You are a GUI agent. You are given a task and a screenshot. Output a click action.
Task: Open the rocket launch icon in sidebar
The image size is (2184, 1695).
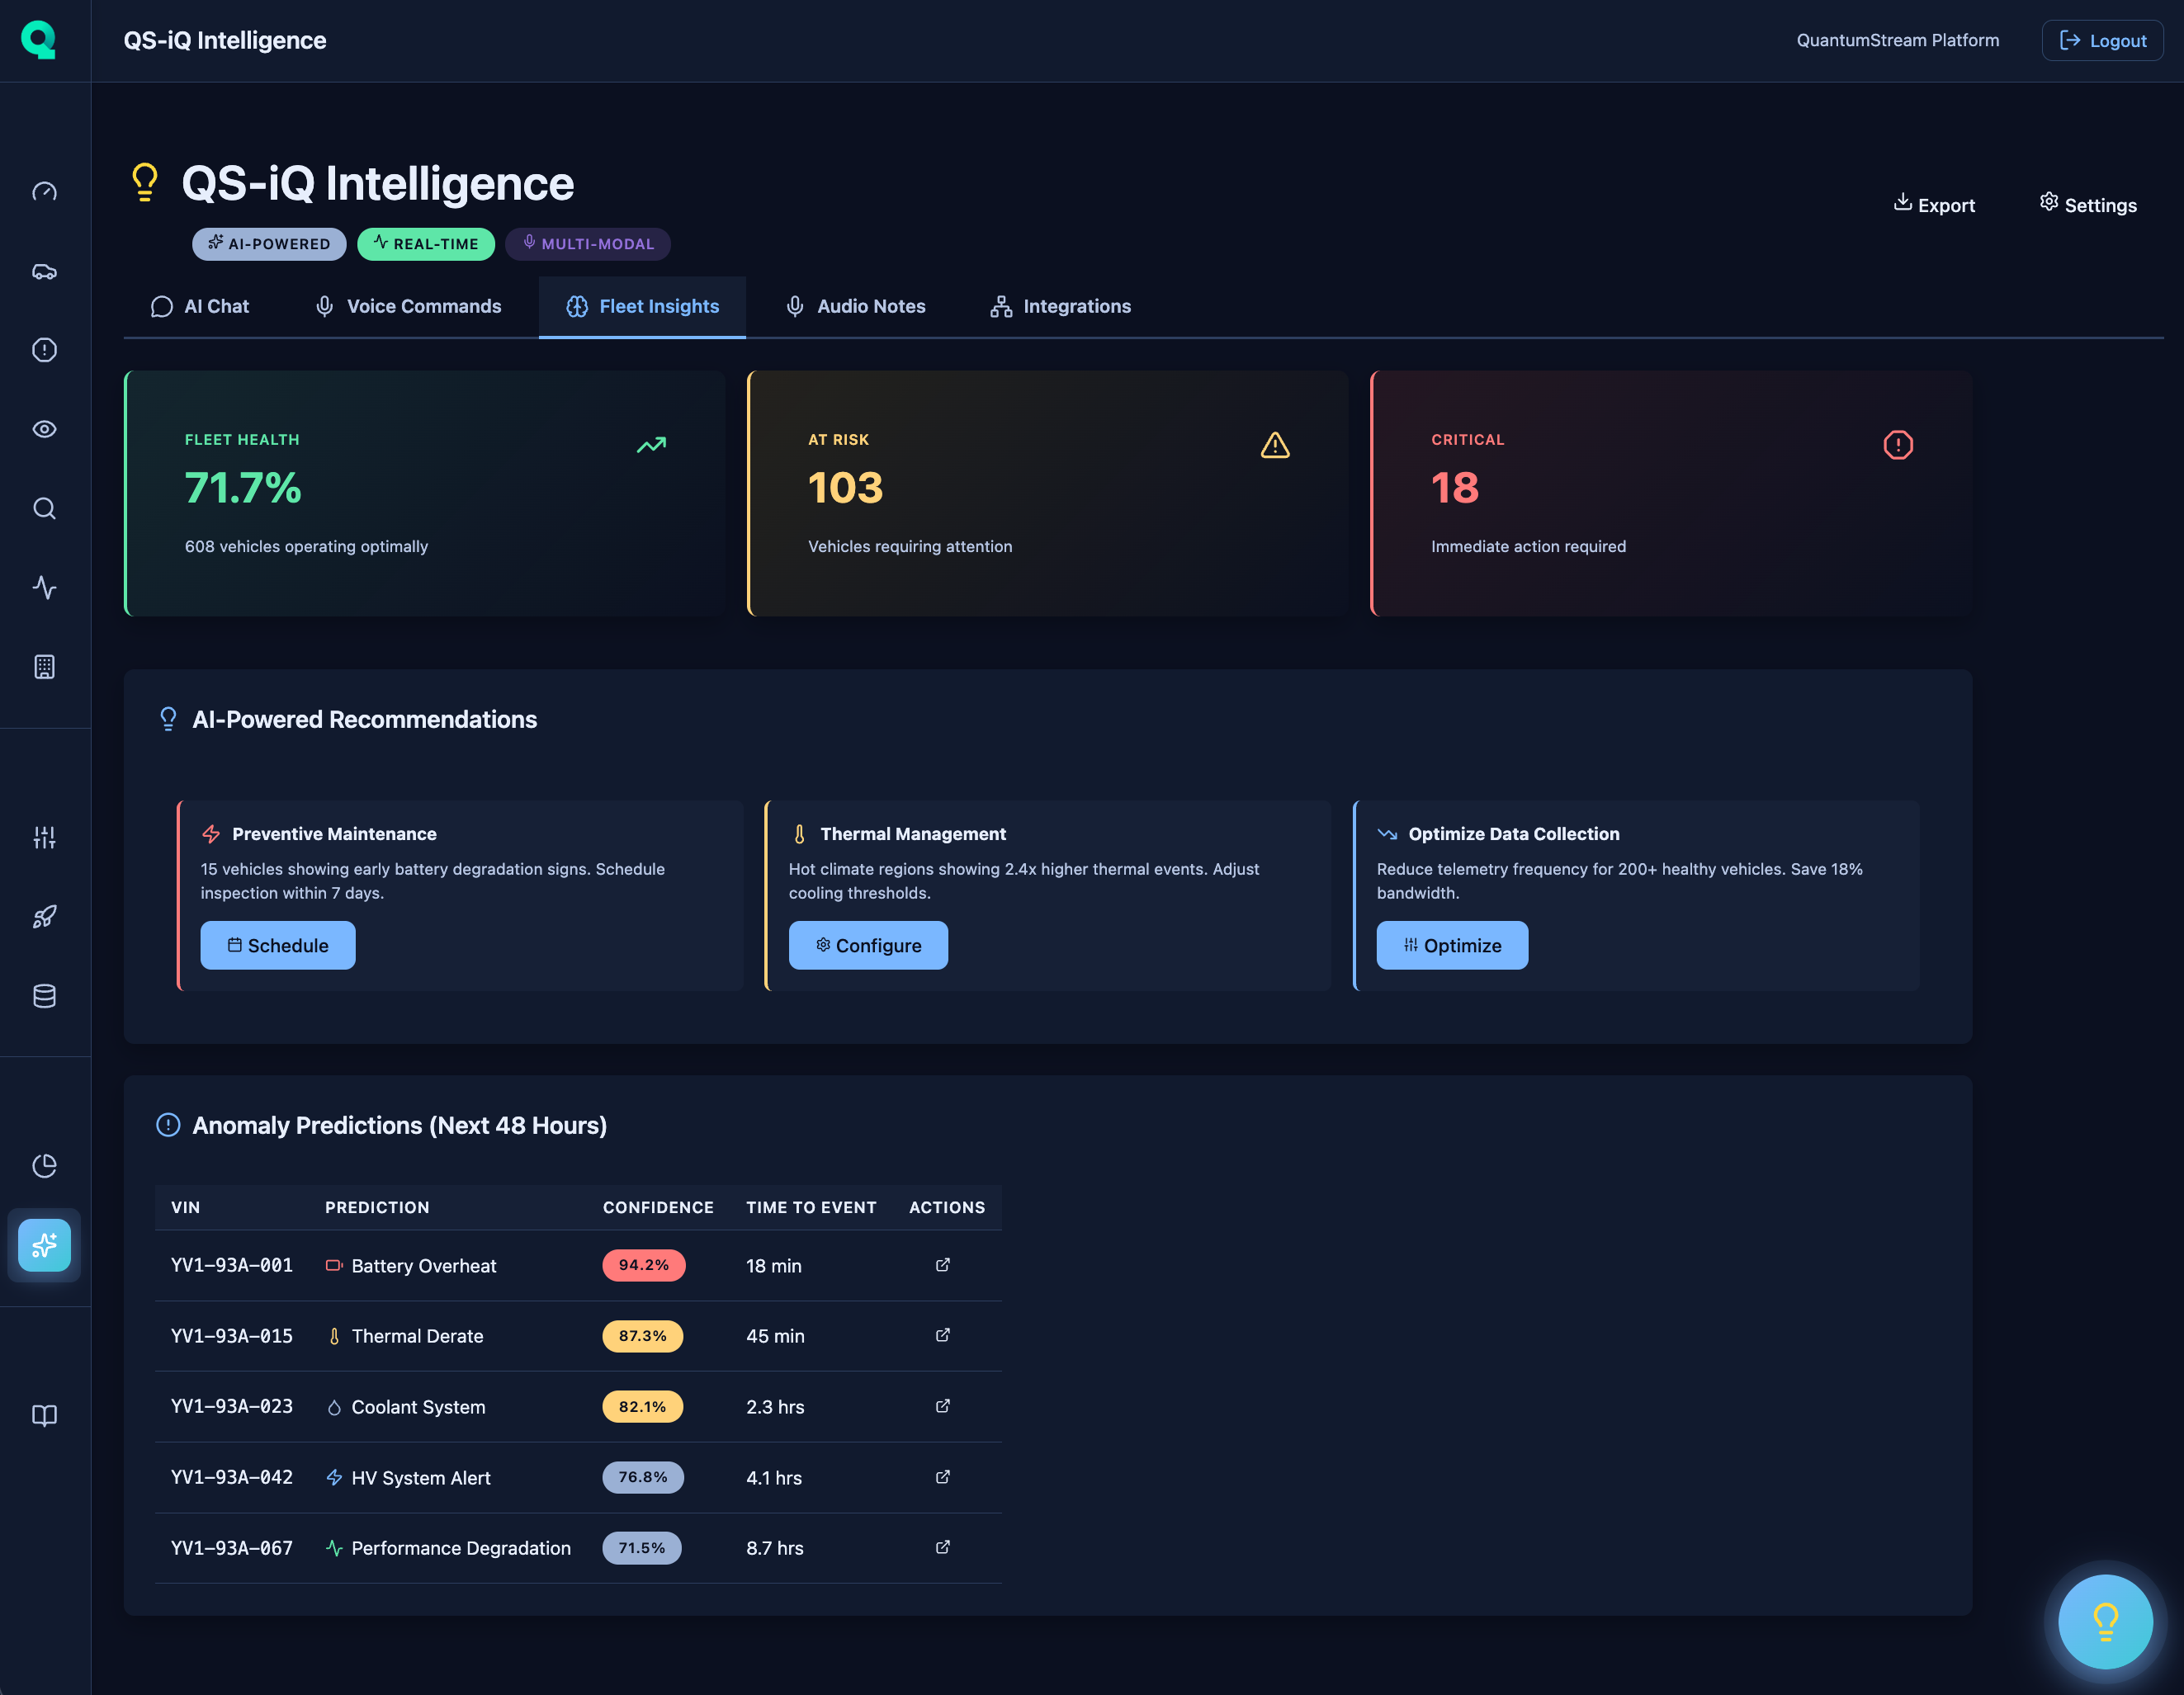pyautogui.click(x=44, y=916)
